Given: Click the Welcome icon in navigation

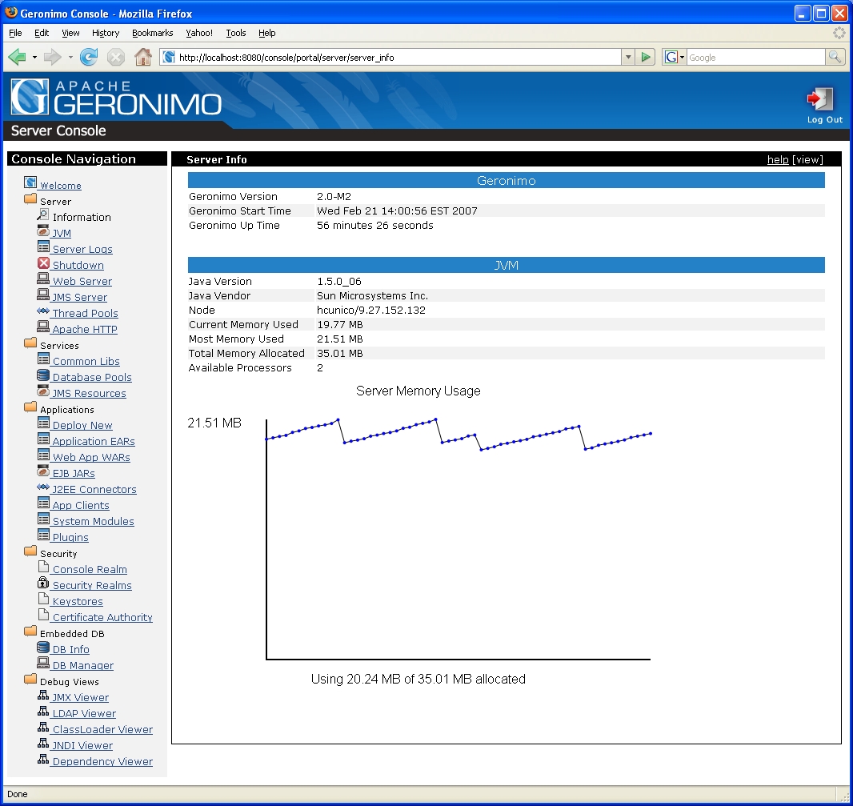Looking at the screenshot, I should click(30, 182).
